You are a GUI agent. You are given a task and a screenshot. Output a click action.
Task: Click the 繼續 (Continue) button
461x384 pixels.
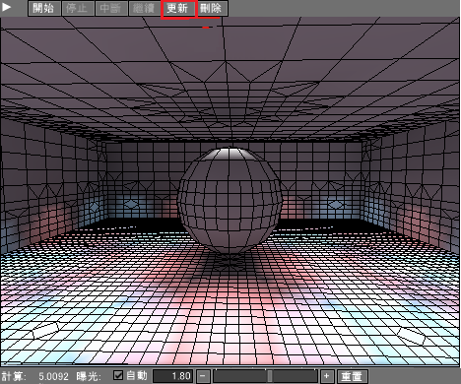(145, 8)
